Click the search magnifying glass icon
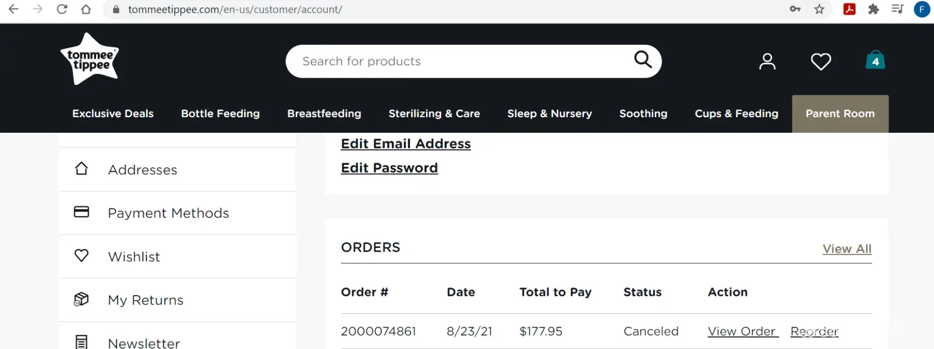934x349 pixels. point(643,60)
